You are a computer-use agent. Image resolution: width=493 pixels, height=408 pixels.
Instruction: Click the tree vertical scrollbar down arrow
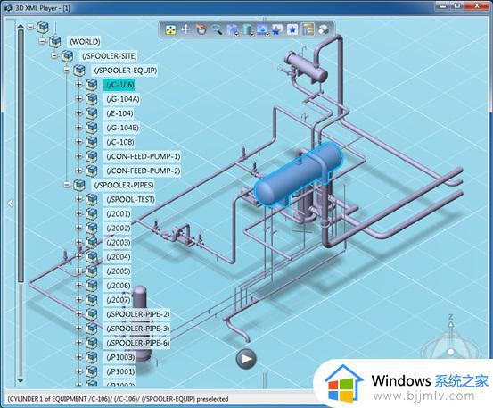(x=21, y=381)
